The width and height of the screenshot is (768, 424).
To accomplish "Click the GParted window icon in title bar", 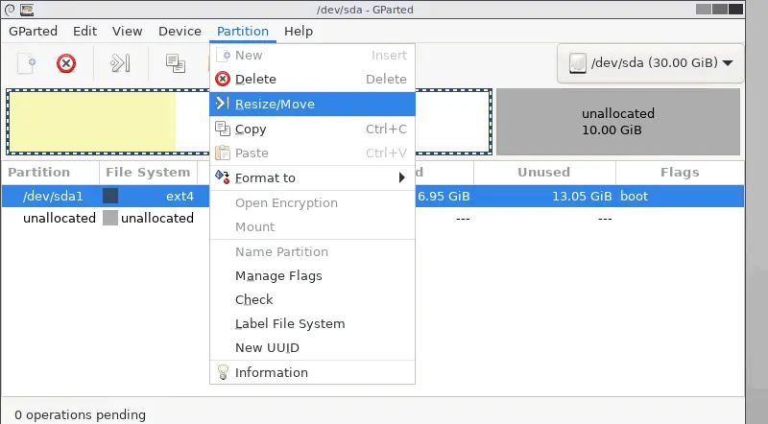I will click(x=27, y=10).
